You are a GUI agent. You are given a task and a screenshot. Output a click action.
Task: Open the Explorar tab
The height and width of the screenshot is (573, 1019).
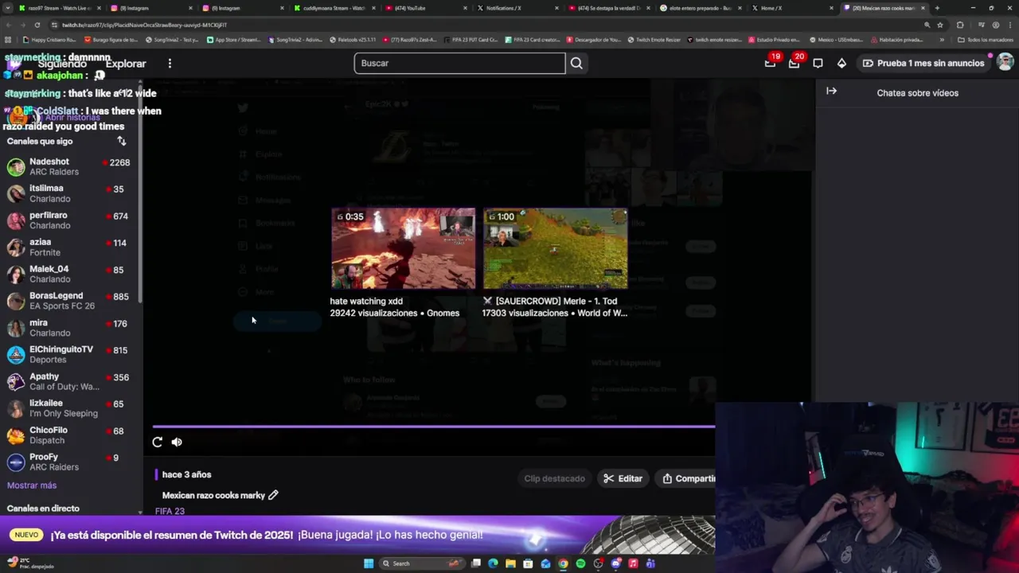pos(126,64)
